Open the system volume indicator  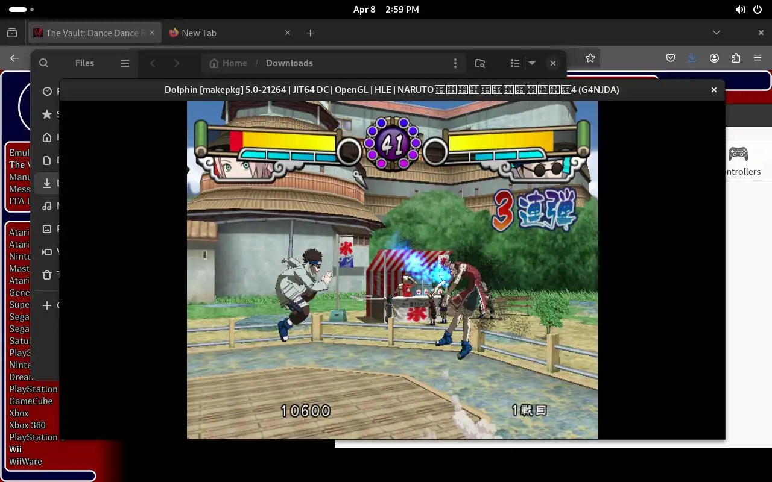(740, 10)
